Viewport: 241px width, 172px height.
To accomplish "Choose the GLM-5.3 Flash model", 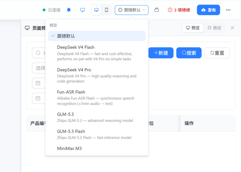I will [x=97, y=134].
